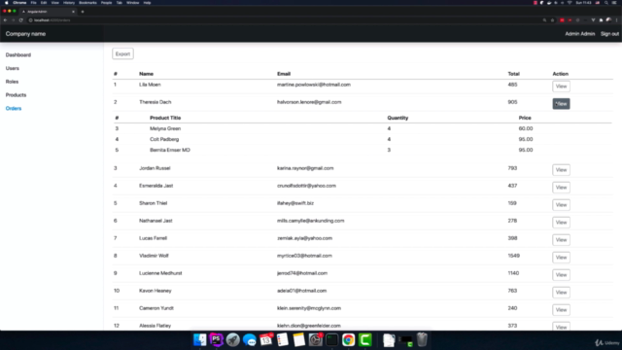
Task: View order of Lila Moen
Action: click(562, 87)
